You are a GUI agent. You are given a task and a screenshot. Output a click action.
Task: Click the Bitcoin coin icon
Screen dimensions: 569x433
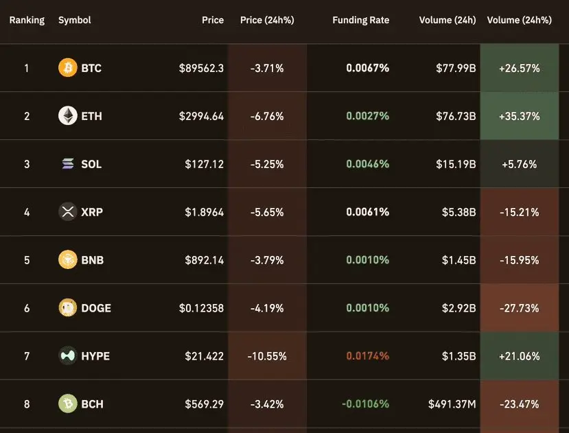coord(67,68)
